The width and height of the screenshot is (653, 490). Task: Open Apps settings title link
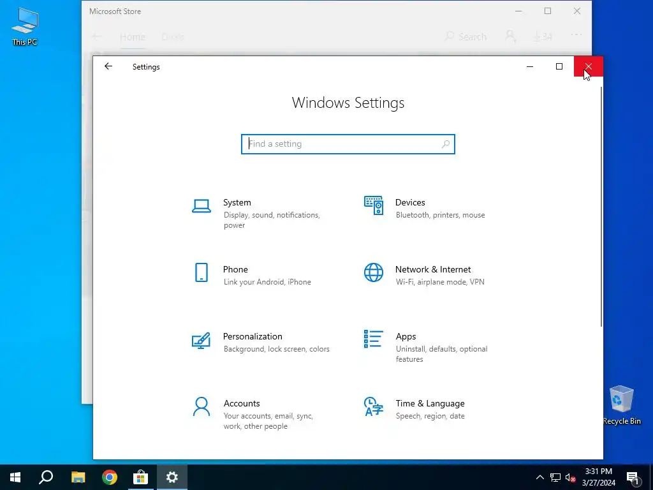tap(406, 337)
